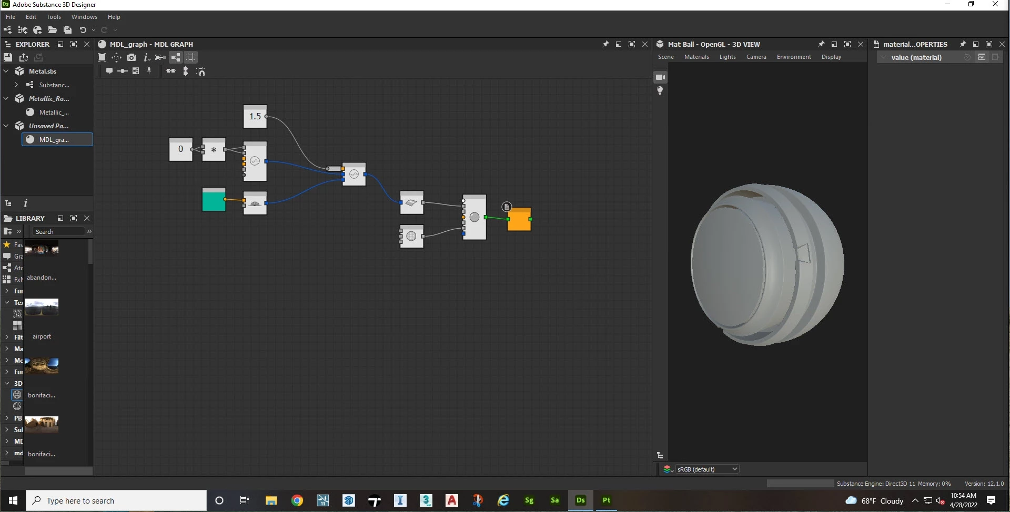Viewport: 1010px width, 512px height.
Task: Click the graph instance node icon
Action: coord(136,71)
